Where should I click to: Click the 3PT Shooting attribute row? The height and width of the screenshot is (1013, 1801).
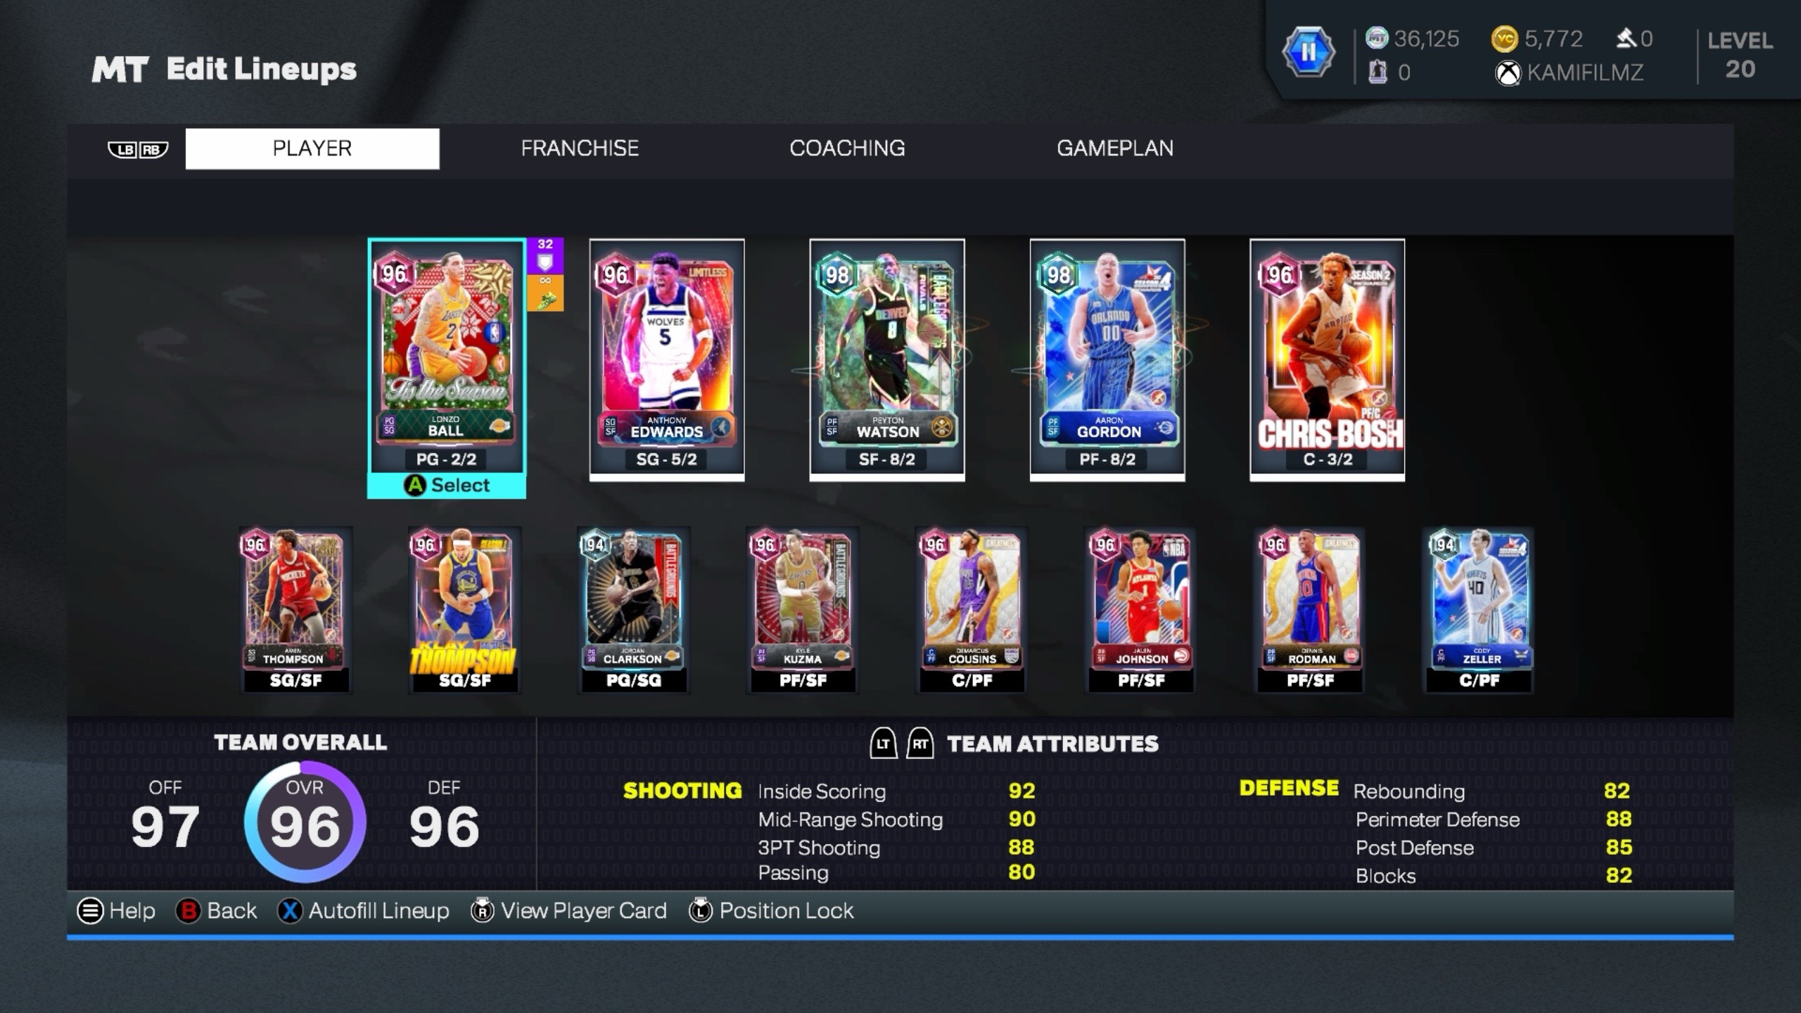pyautogui.click(x=897, y=848)
